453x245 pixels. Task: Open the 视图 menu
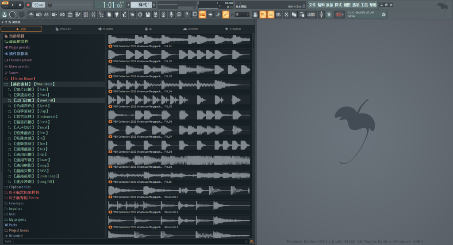pos(347,5)
